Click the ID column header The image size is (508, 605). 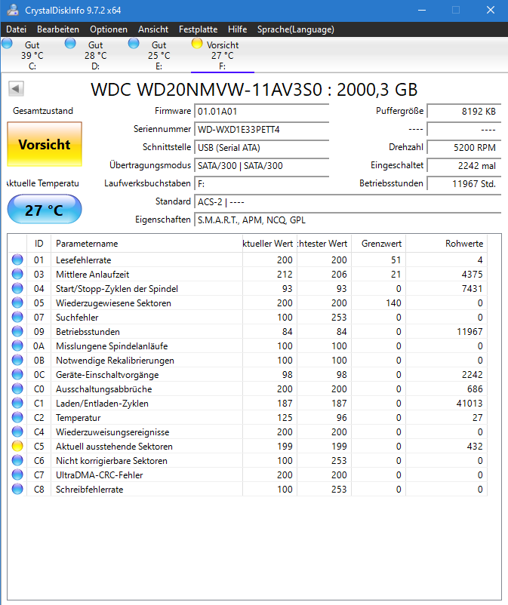click(39, 244)
